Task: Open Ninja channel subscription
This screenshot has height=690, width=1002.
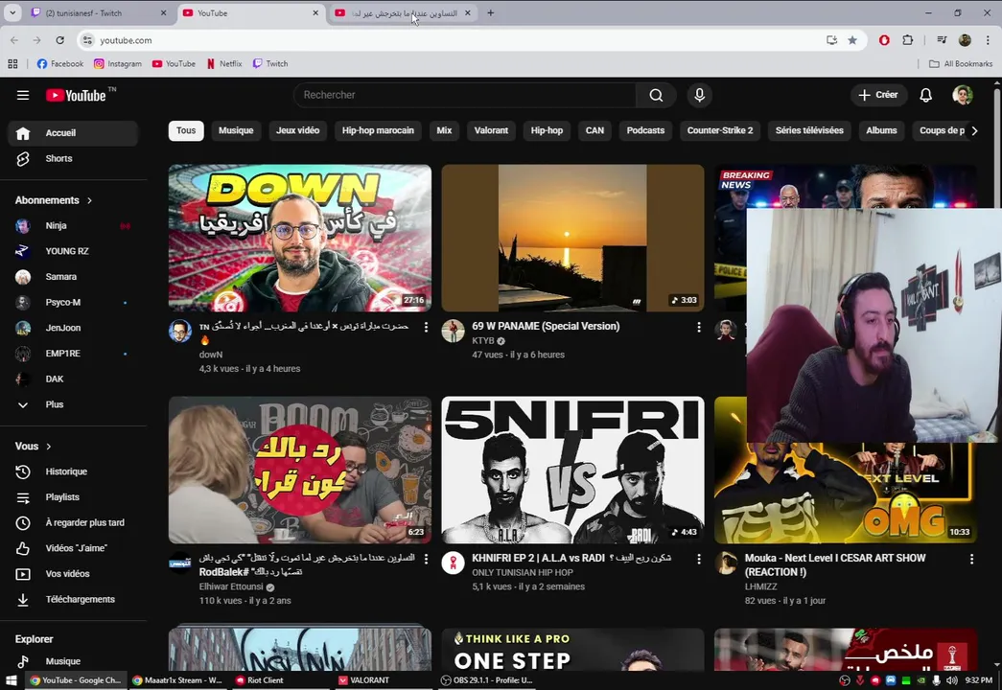Action: pyautogui.click(x=74, y=225)
